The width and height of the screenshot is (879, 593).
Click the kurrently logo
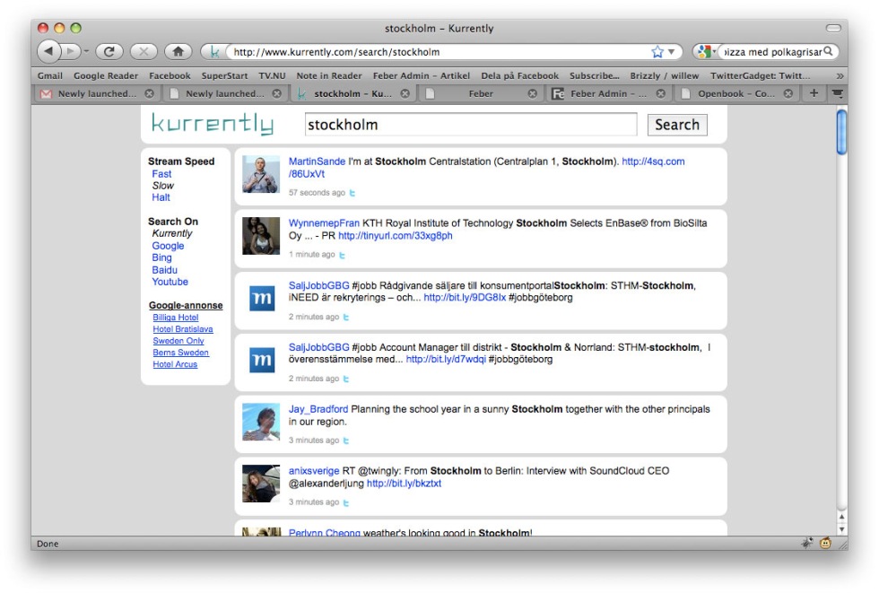[x=213, y=125]
